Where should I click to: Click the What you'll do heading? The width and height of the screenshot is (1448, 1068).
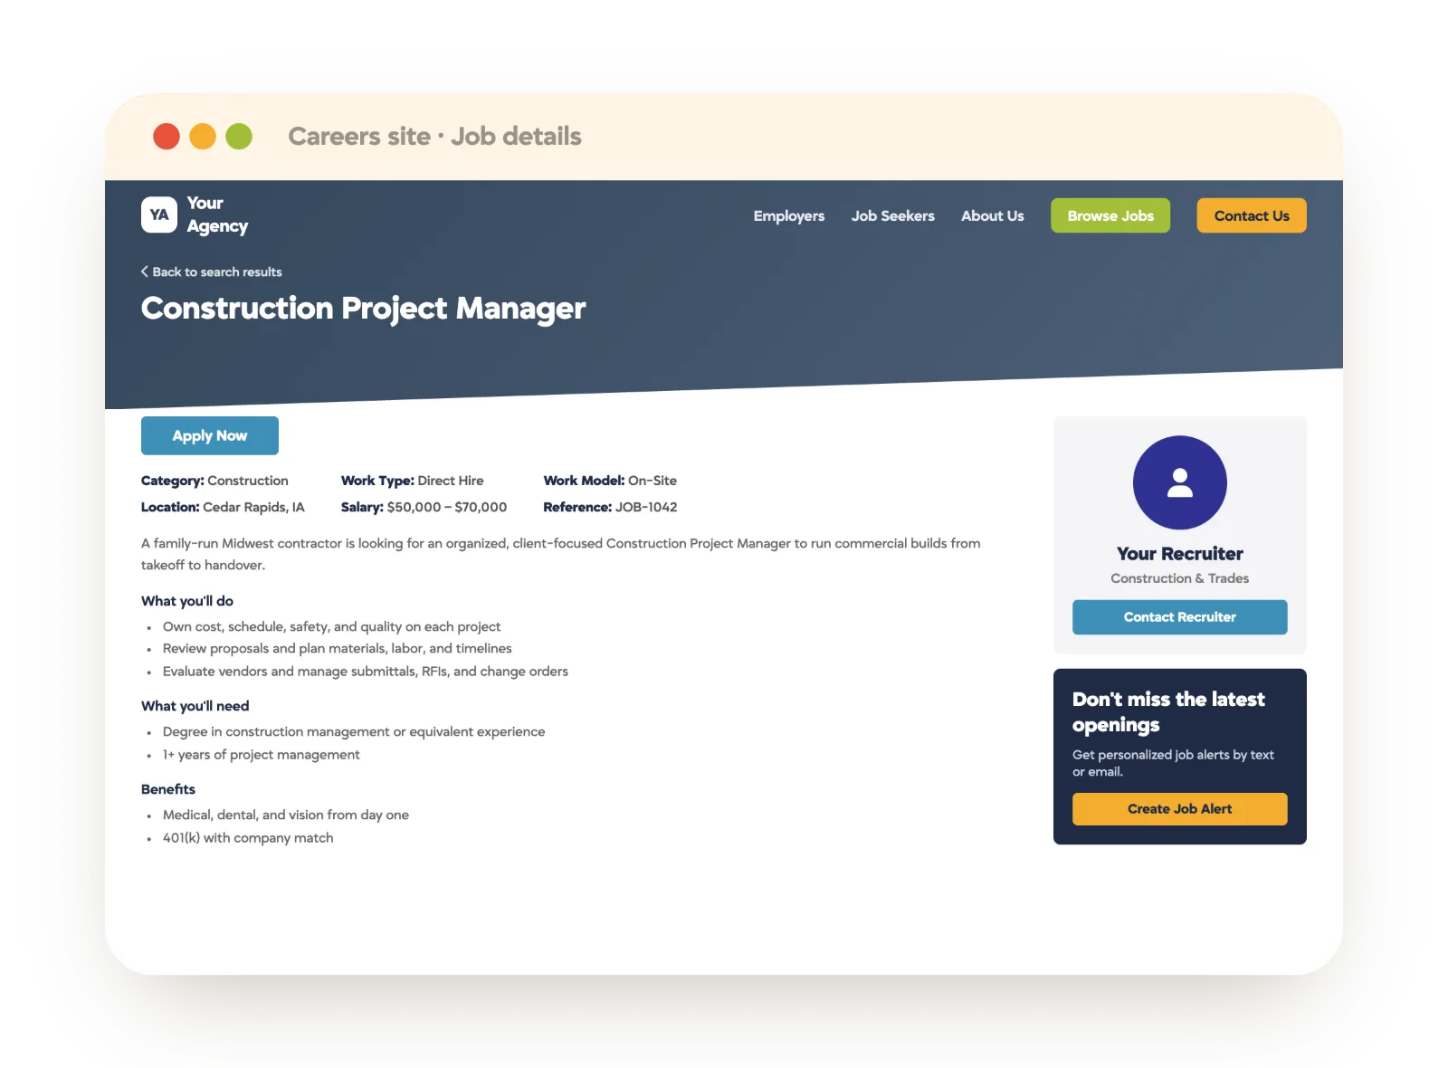point(187,601)
